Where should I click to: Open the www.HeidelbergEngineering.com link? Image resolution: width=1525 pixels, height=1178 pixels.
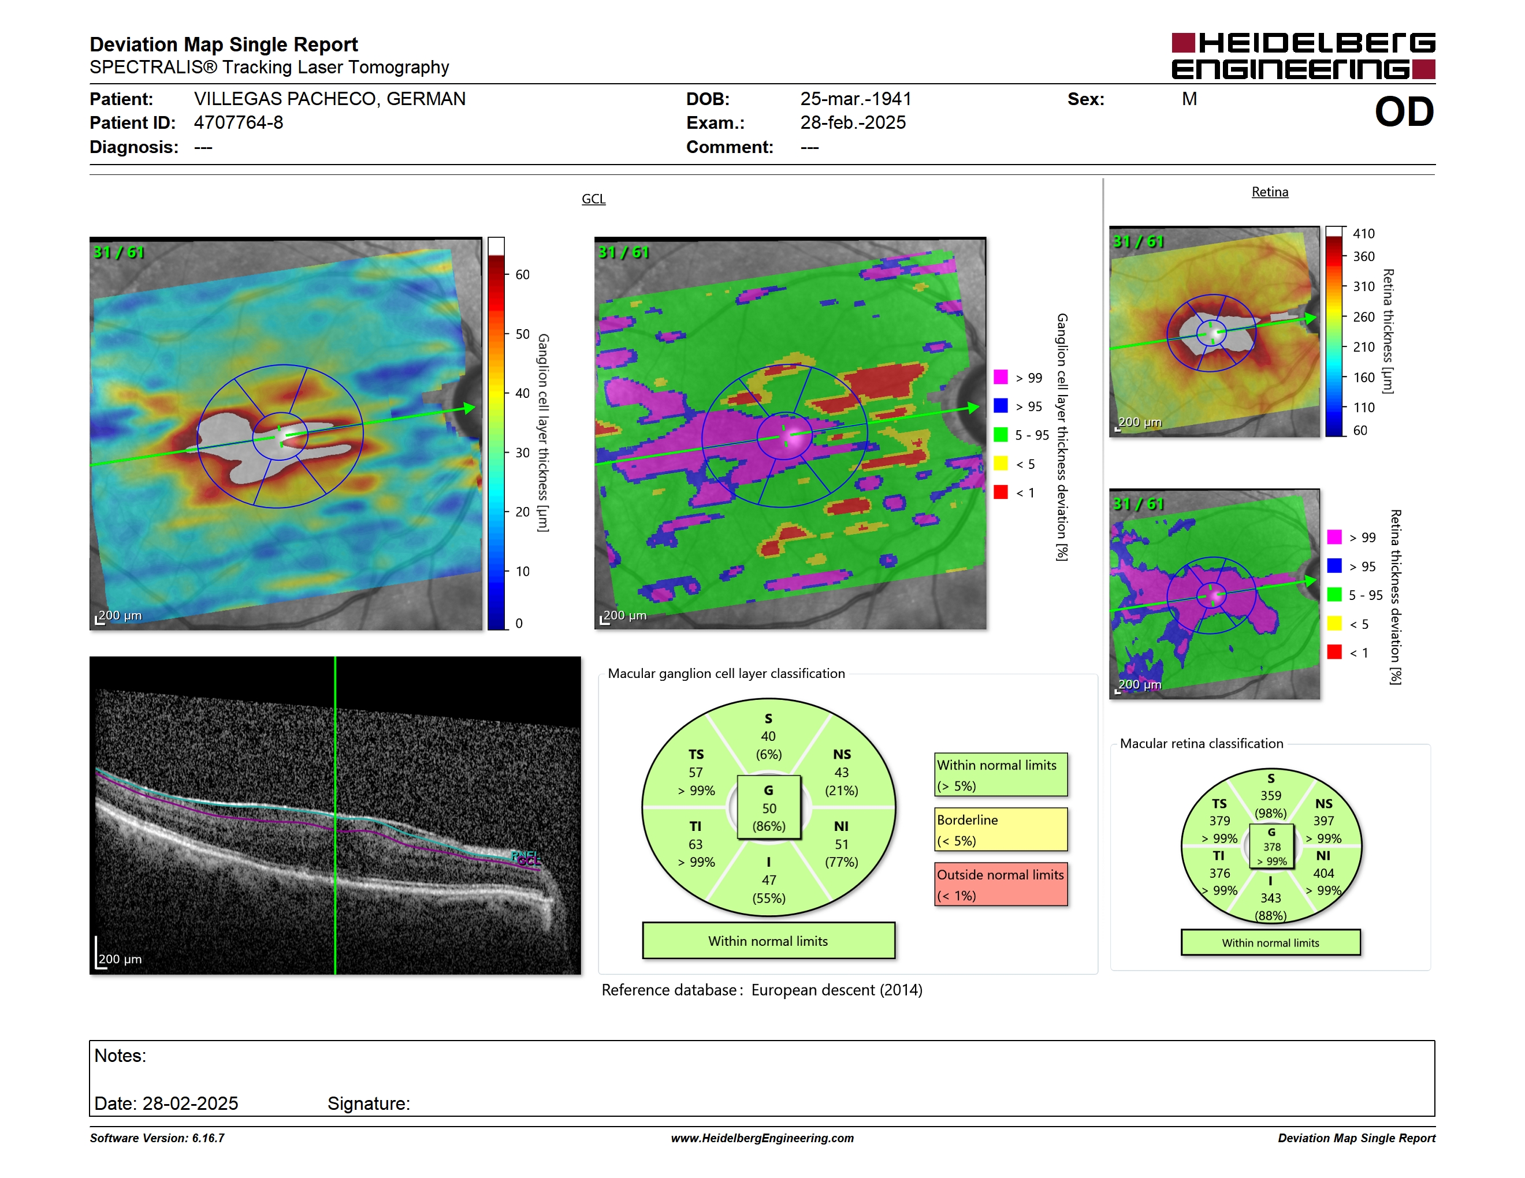pyautogui.click(x=762, y=1138)
